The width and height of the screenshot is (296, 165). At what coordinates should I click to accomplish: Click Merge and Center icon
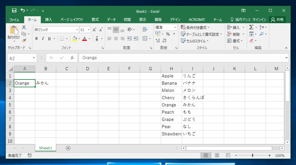pos(145,39)
